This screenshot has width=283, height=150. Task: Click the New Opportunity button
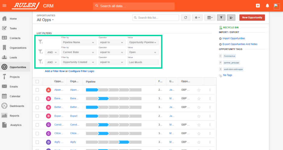point(252,18)
